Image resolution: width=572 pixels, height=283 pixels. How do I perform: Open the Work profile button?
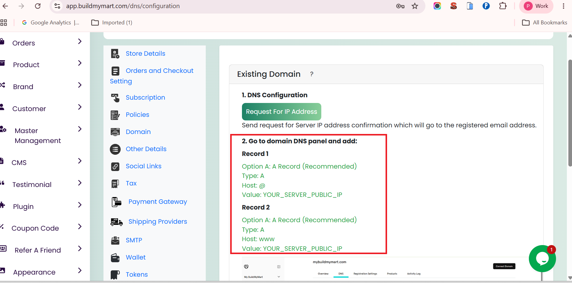[x=536, y=6]
